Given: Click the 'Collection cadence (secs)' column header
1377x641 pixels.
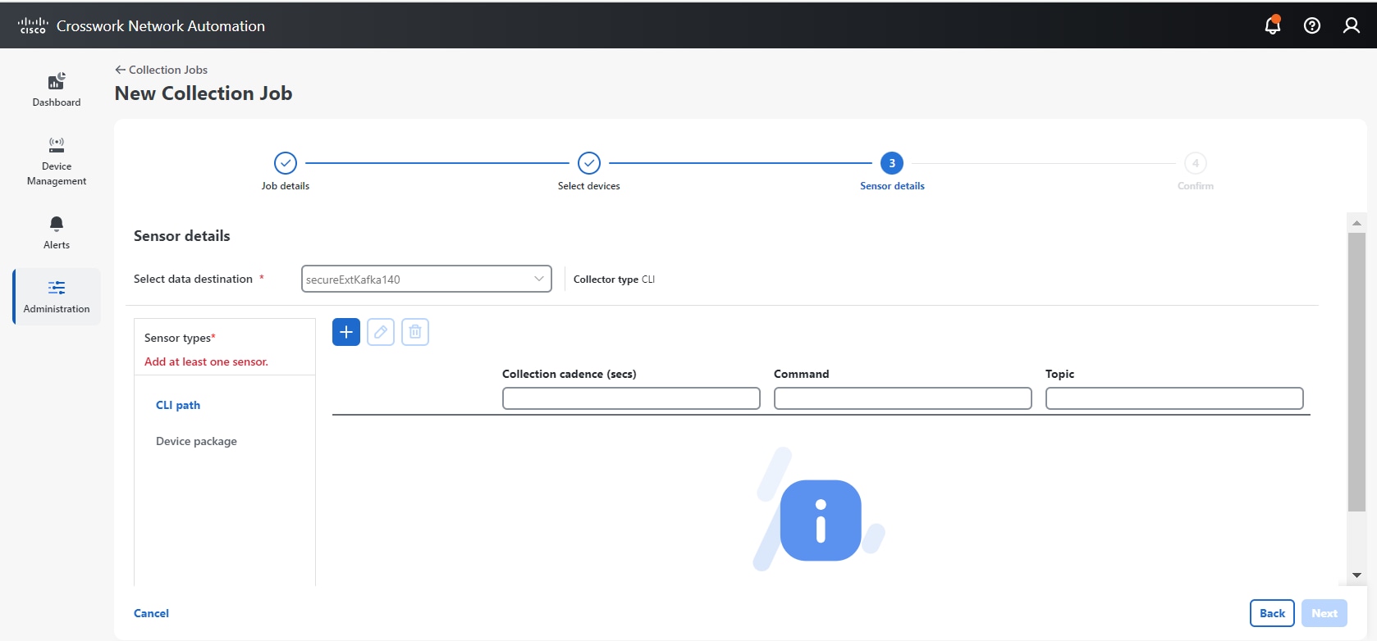Looking at the screenshot, I should click(570, 374).
